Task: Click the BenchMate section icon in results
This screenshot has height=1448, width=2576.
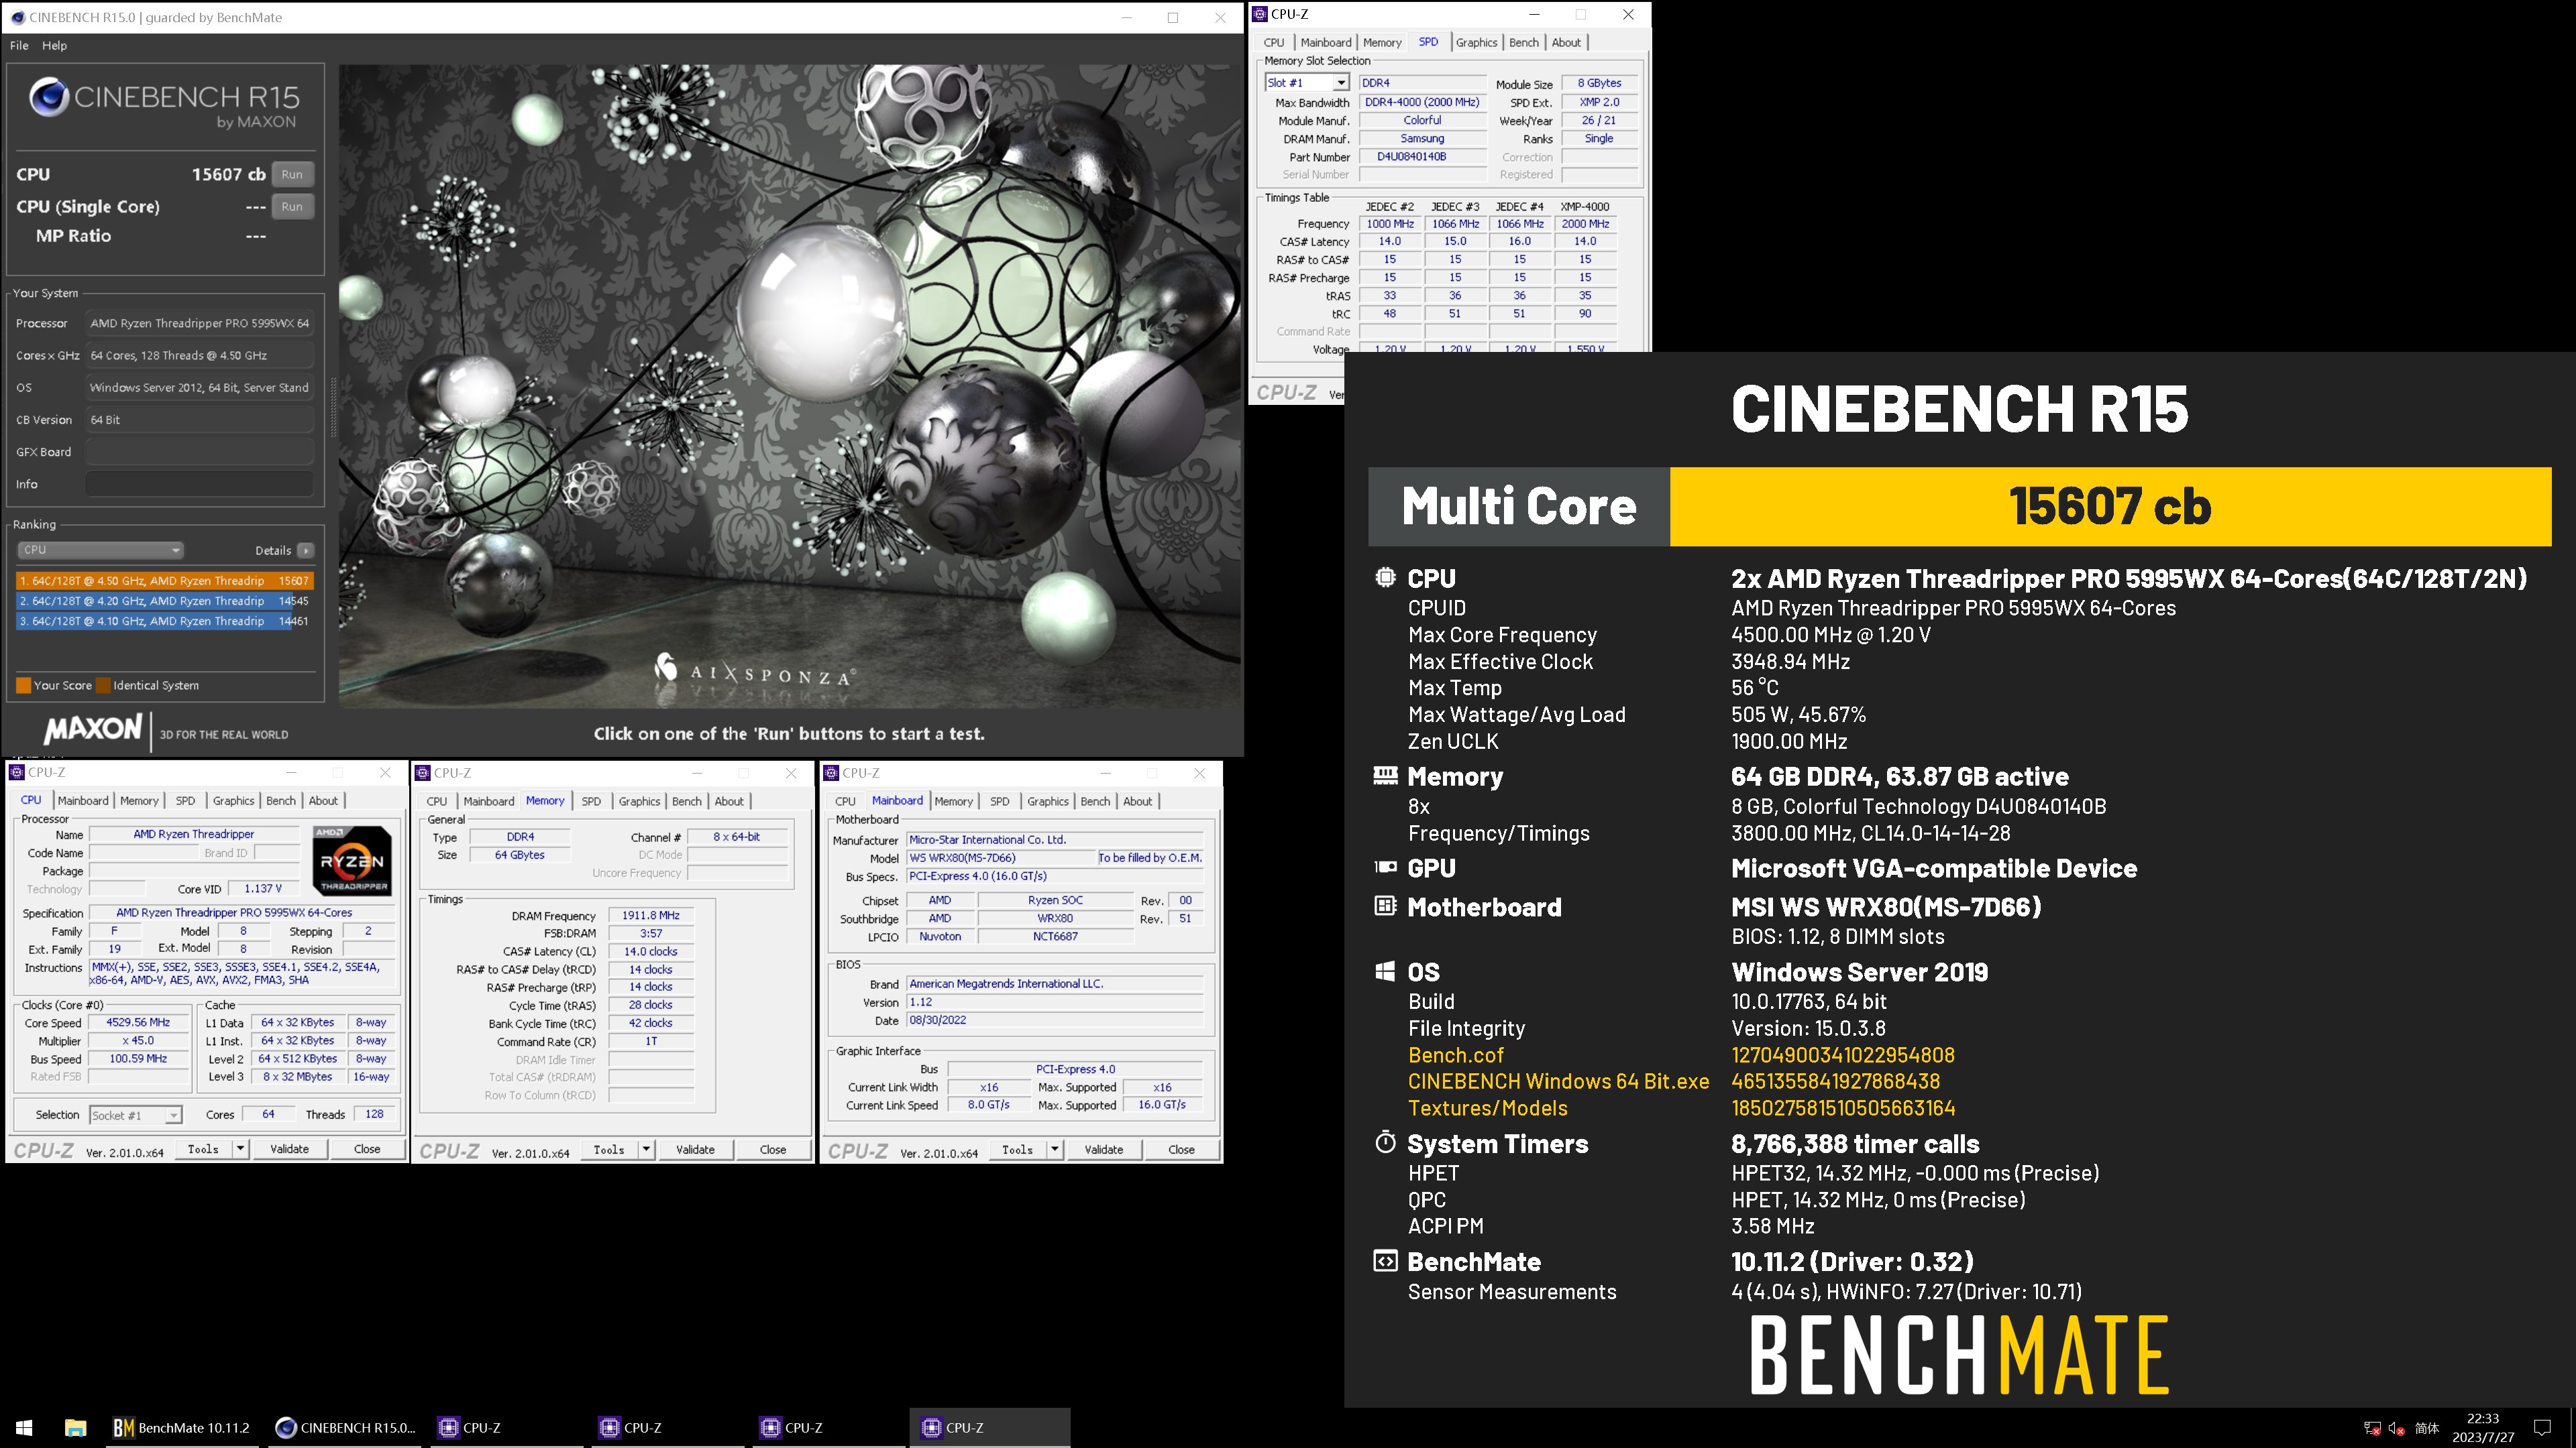Action: (1385, 1261)
